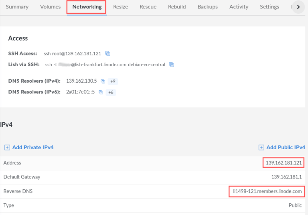Click the IPv4 section heading
Image resolution: width=308 pixels, height=215 pixels.
6,125
